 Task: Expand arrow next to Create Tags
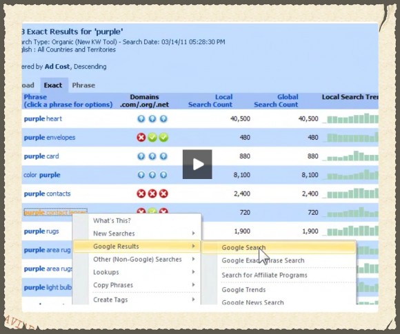193,300
